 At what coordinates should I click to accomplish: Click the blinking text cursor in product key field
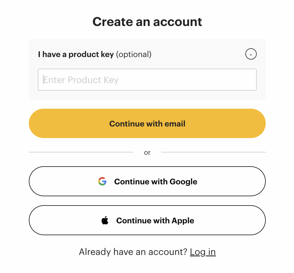point(44,80)
